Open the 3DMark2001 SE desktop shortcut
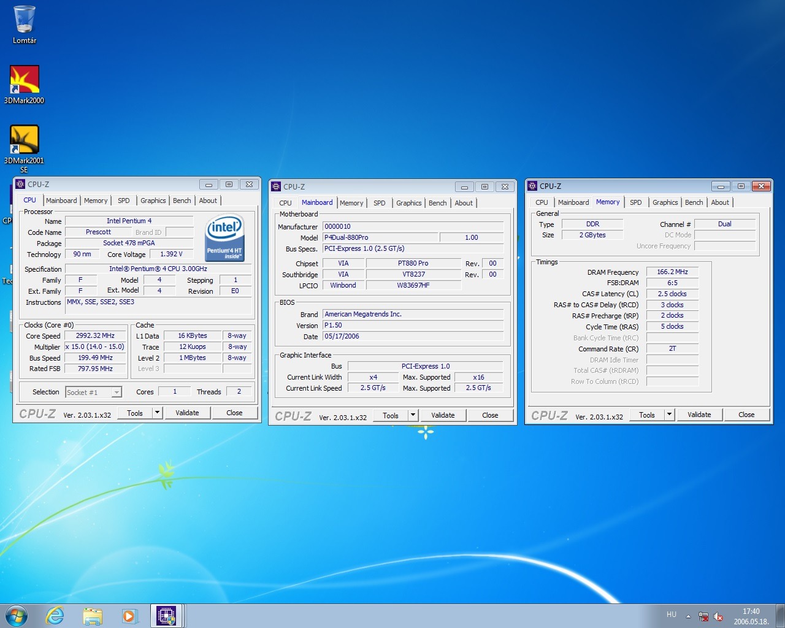Screen dimensions: 785x628 (x=25, y=140)
